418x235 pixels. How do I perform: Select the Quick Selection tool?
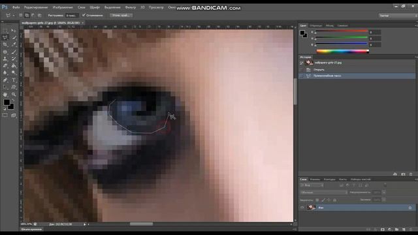(14, 38)
